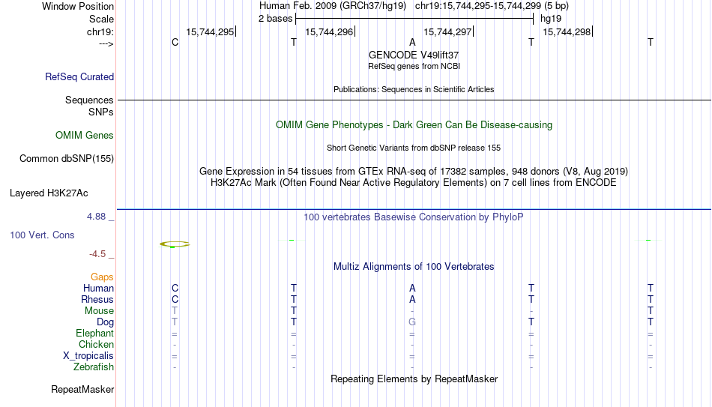Click the orange Gaps label
712x407 pixels.
pos(102,277)
